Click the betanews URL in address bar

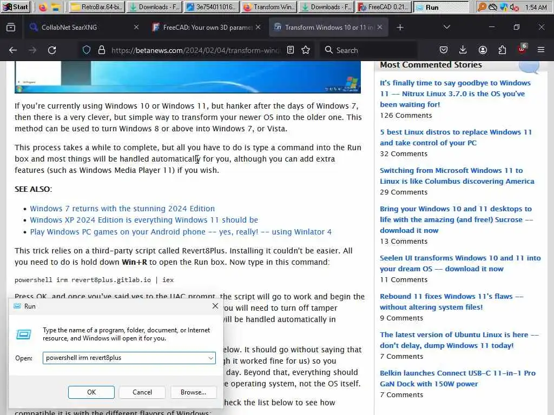195,50
